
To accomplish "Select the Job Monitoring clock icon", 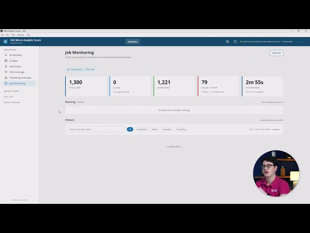I will click(x=6, y=83).
